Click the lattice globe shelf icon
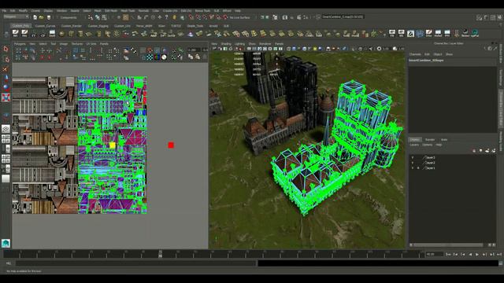Viewport: 504px width, 283px height. (420, 33)
